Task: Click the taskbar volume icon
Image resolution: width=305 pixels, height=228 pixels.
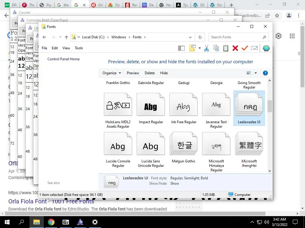Action: [x=267, y=222]
